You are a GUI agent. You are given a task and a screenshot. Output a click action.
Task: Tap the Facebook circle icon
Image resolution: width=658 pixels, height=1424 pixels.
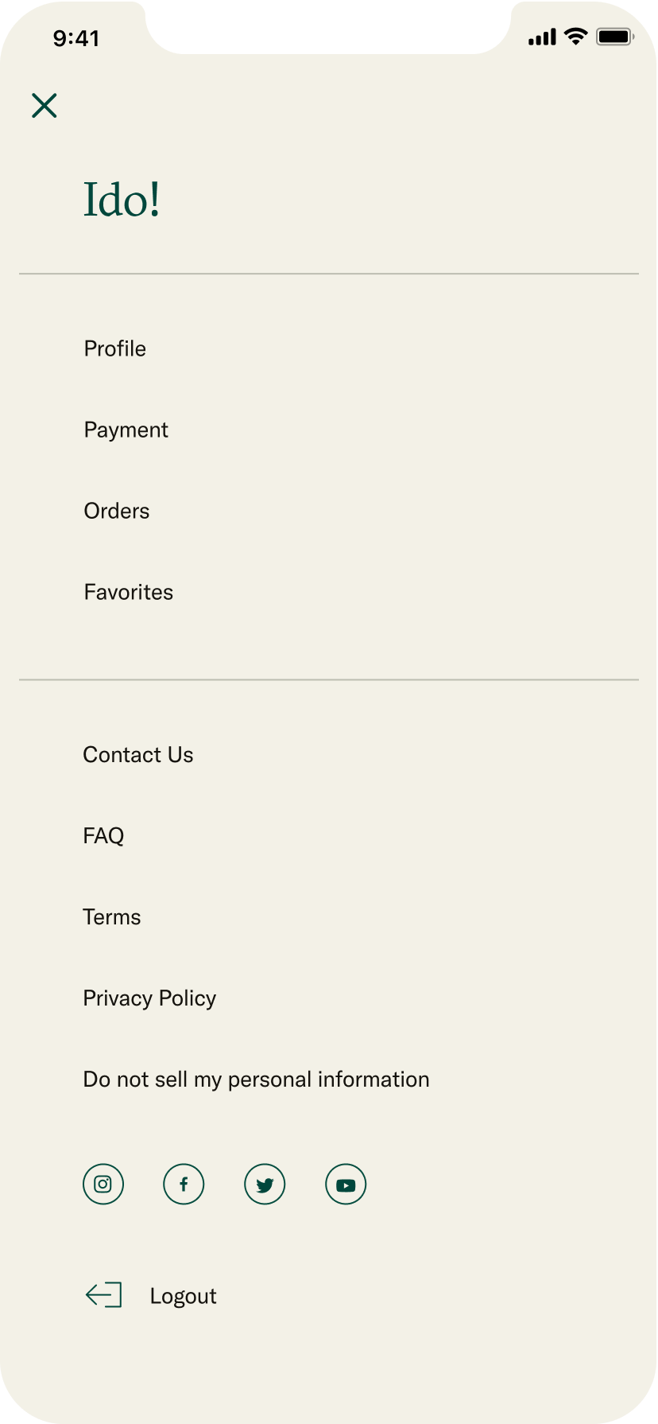[x=184, y=1185]
